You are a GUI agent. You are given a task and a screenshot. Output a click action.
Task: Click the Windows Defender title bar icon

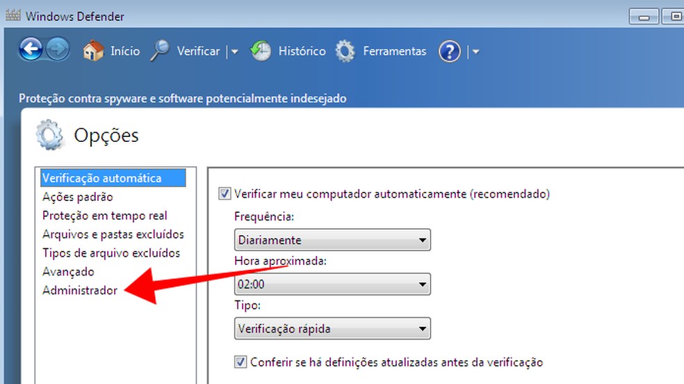(13, 15)
